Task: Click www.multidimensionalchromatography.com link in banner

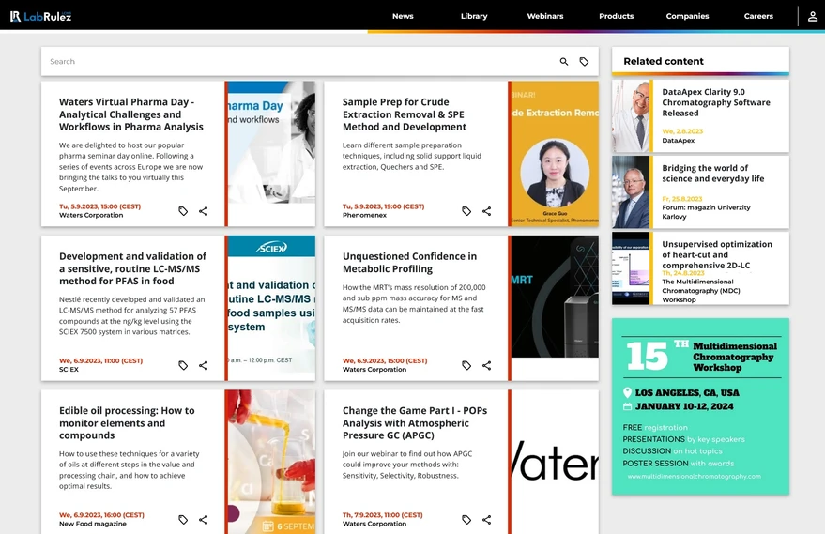Action: [x=694, y=476]
